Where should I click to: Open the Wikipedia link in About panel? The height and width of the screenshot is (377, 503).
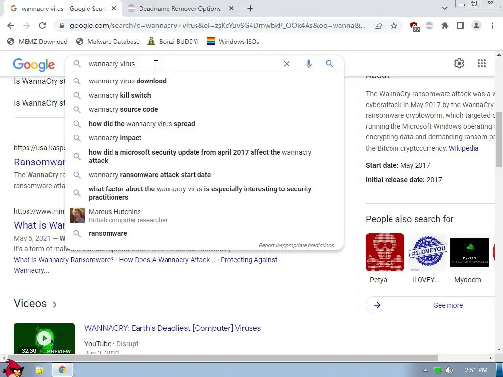pyautogui.click(x=464, y=148)
